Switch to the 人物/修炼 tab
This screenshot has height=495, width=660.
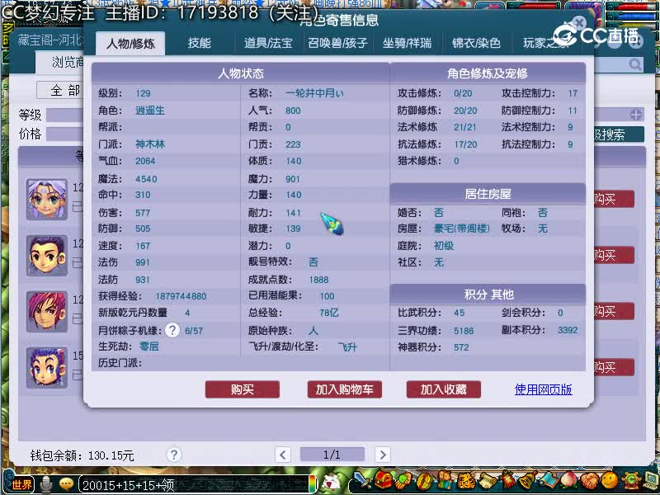130,44
